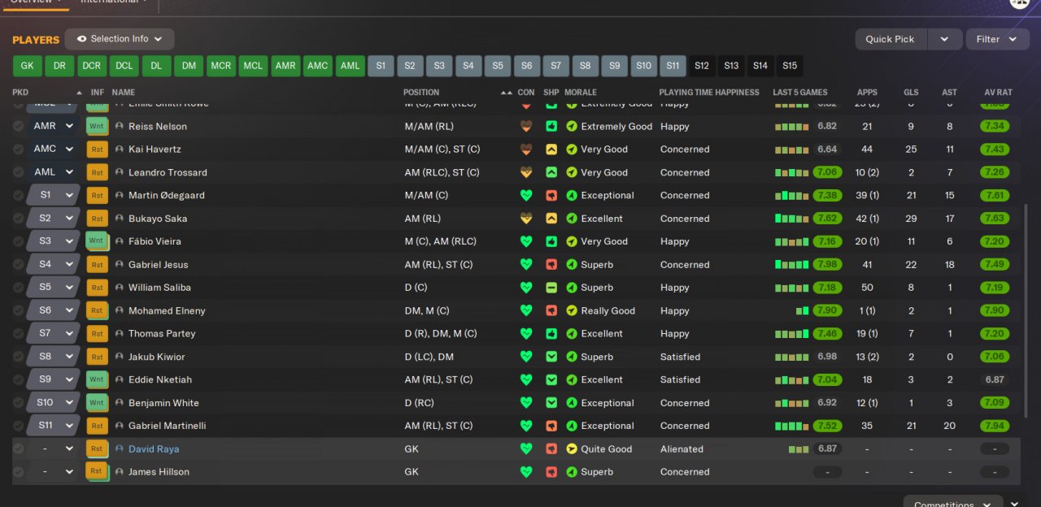The width and height of the screenshot is (1041, 507).
Task: Click Reiss Nelson's sharpness icon
Action: click(551, 126)
